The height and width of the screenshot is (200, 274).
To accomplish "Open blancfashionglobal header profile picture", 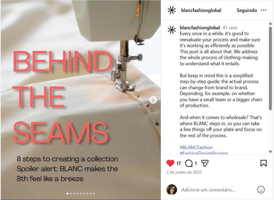I will (x=172, y=10).
